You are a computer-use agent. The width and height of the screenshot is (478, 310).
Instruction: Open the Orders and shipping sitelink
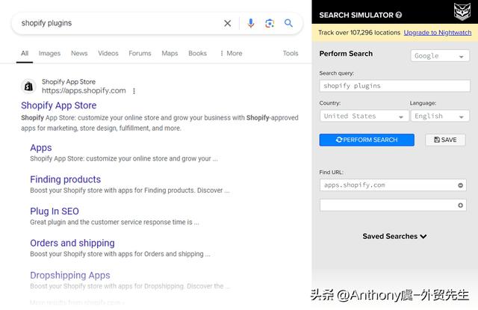point(72,243)
